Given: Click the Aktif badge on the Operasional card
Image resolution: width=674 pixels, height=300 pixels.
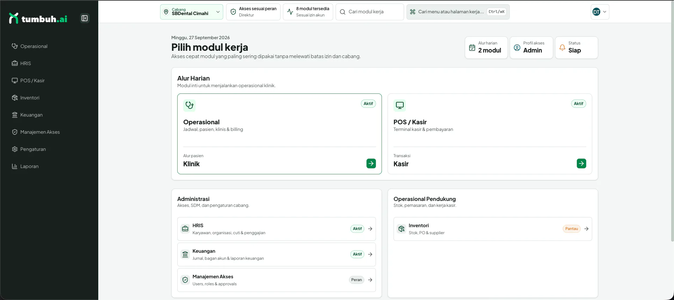Looking at the screenshot, I should click(368, 104).
